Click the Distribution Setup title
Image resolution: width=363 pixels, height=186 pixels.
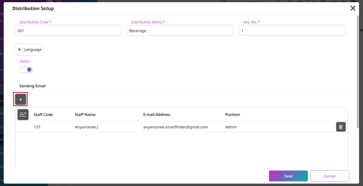pyautogui.click(x=33, y=8)
